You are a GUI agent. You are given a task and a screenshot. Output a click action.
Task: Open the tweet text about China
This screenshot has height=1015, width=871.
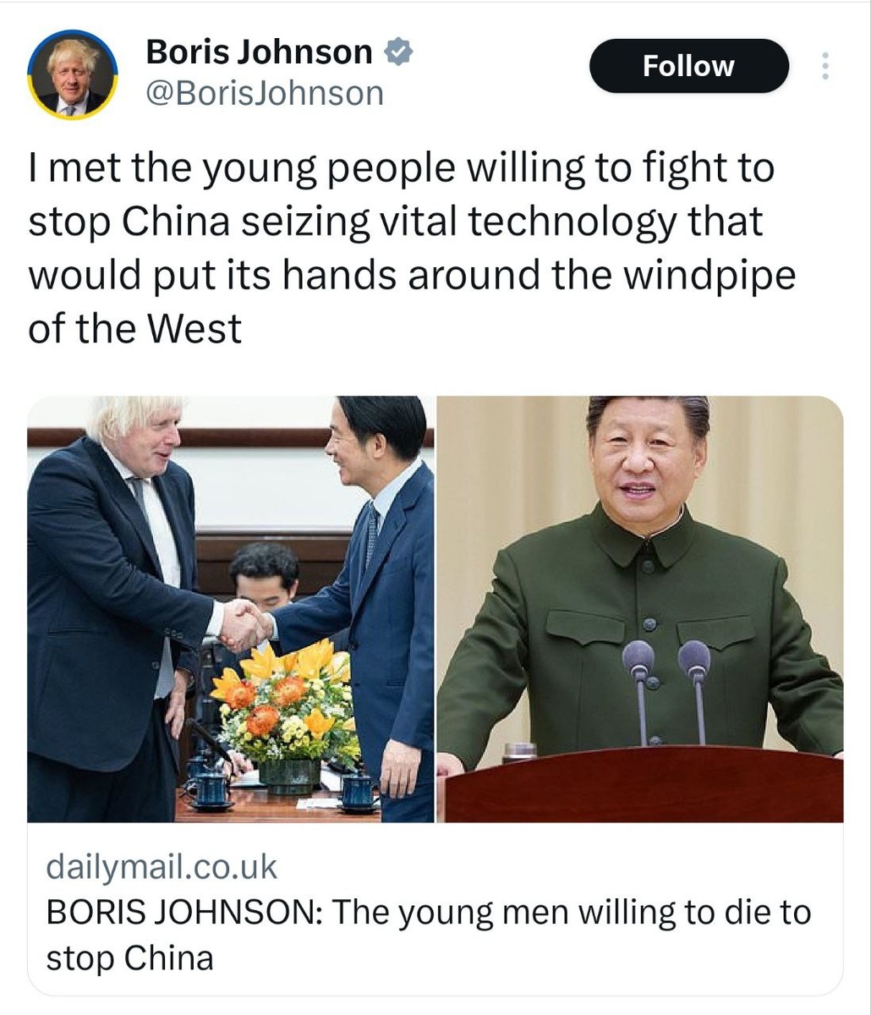pos(412,249)
